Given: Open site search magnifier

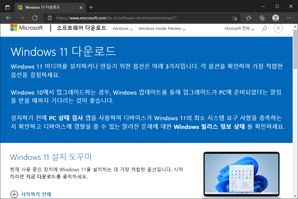Looking at the screenshot, I should click(x=264, y=29).
